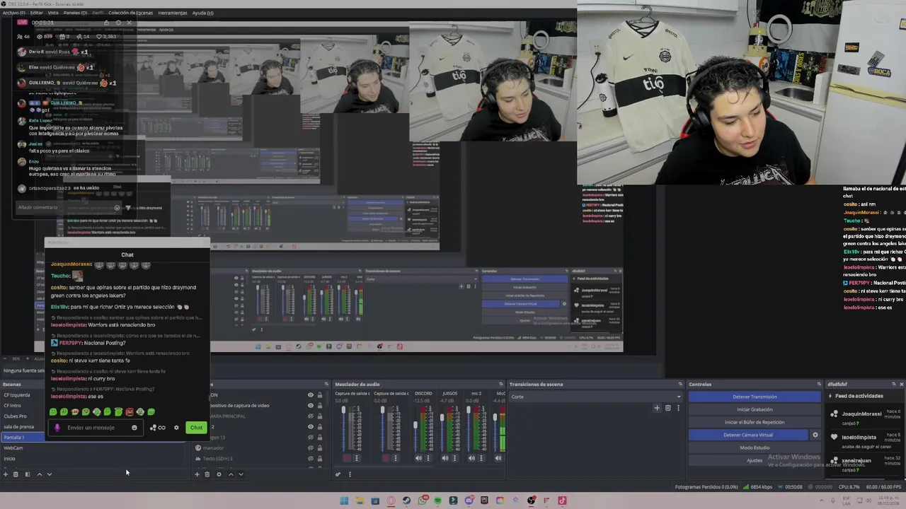The image size is (906, 509).
Task: Open advanced audio properties gear in mixer
Action: pyautogui.click(x=338, y=474)
